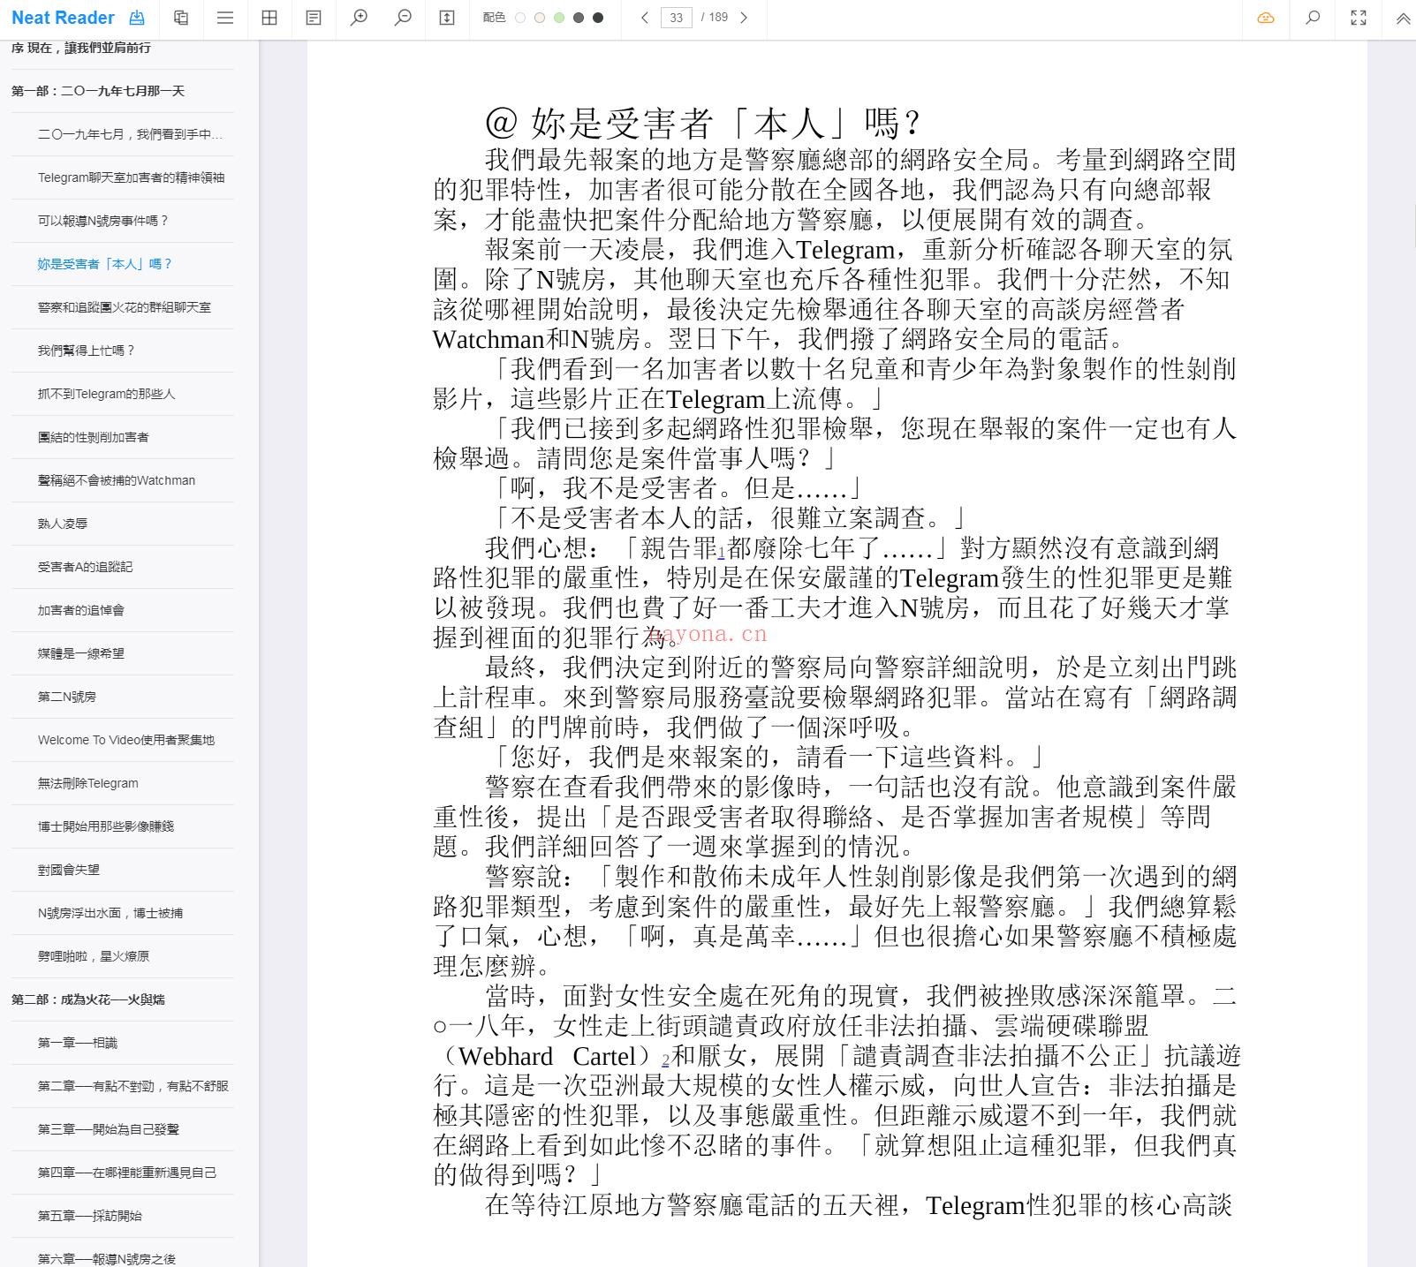Click the orange cloud sync icon
This screenshot has width=1416, height=1267.
pyautogui.click(x=1266, y=18)
